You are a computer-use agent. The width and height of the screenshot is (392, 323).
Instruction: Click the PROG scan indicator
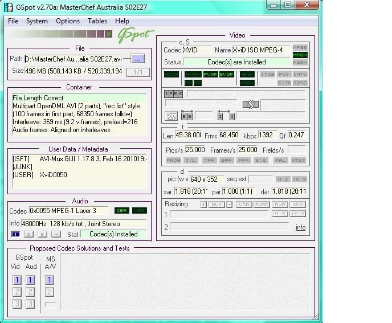coord(173,160)
